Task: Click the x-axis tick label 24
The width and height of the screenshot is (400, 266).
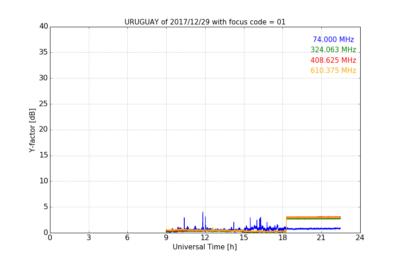Action: (x=360, y=238)
